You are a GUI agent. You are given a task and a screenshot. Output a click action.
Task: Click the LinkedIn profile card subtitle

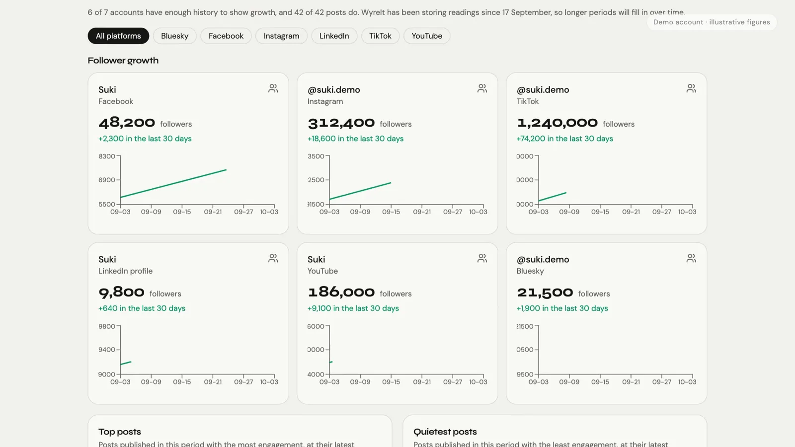125,271
